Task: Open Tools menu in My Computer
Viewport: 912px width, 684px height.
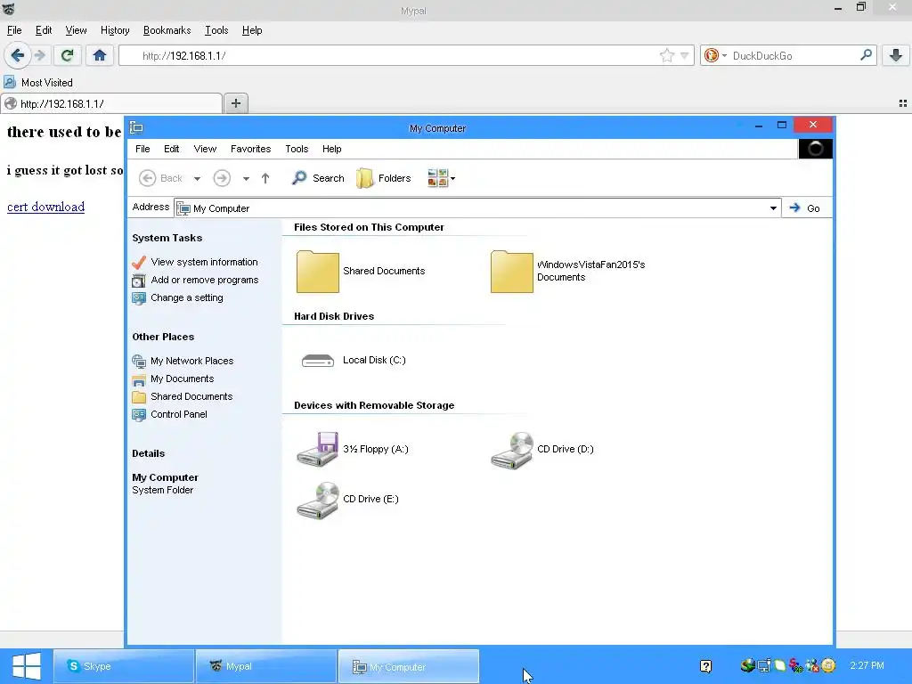Action: coord(297,149)
